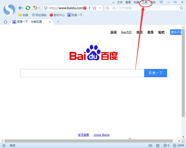Click the 完成 status text
This screenshot has width=186, height=148.
coord(12,146)
